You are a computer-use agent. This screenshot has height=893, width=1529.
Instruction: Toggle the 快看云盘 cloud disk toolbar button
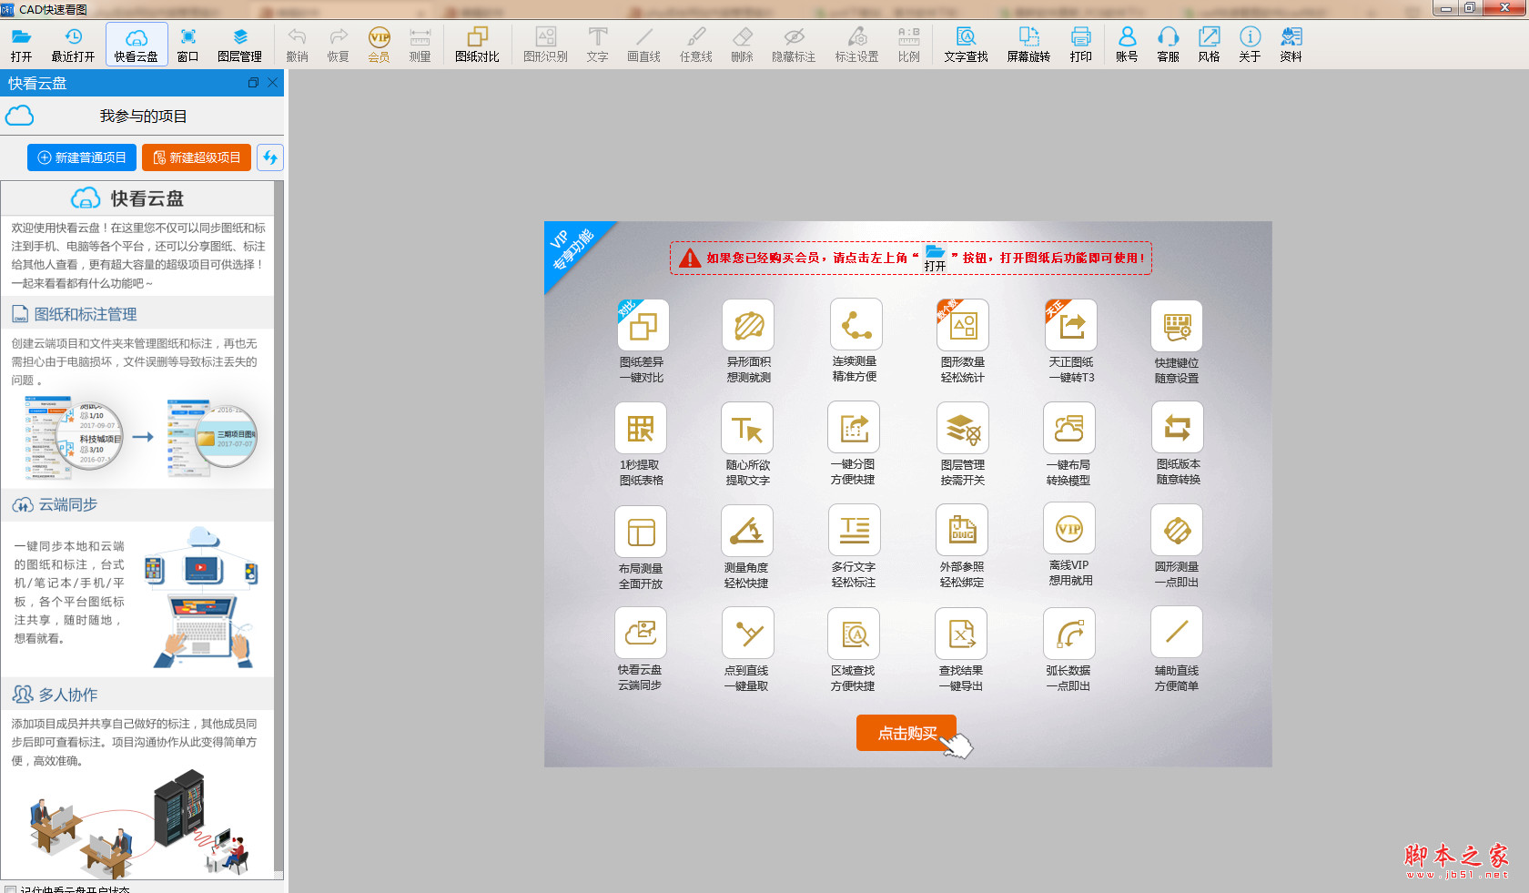click(137, 44)
